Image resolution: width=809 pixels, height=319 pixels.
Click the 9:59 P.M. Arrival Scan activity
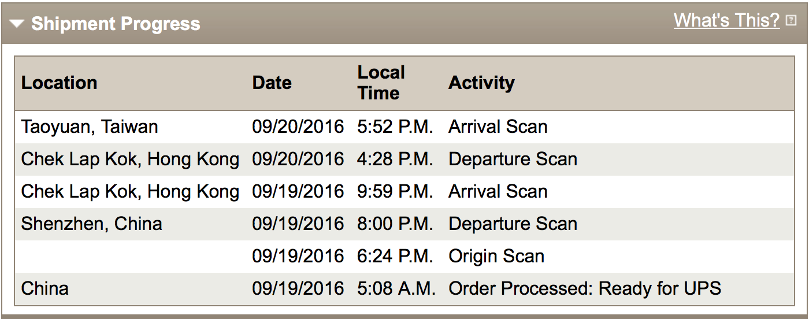(498, 192)
